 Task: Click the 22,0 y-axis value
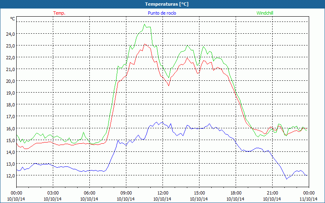click(11, 58)
